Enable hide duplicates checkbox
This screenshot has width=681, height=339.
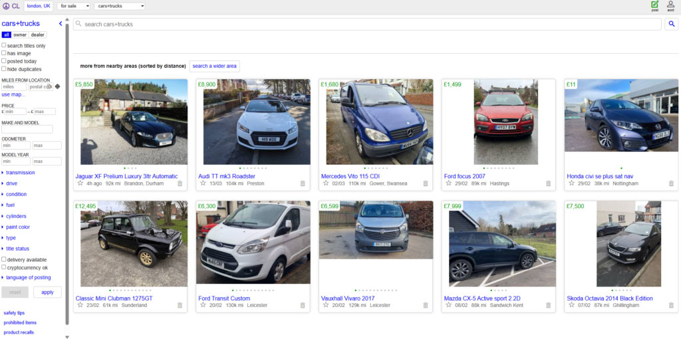4,68
